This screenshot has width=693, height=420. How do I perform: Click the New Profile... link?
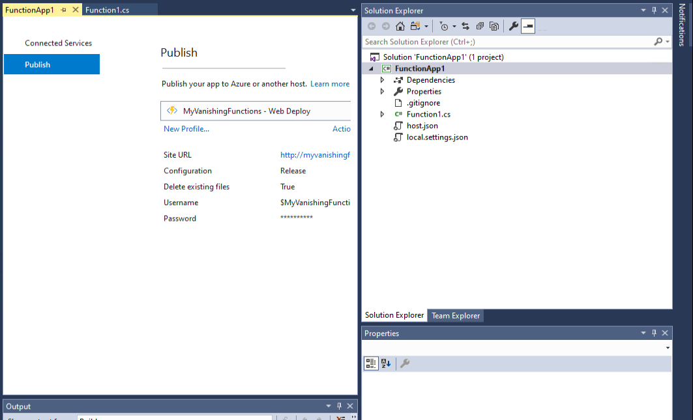[x=186, y=129]
